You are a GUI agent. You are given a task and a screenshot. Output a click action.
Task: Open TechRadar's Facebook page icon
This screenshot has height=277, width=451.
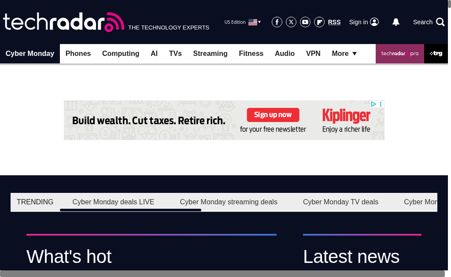pyautogui.click(x=277, y=22)
